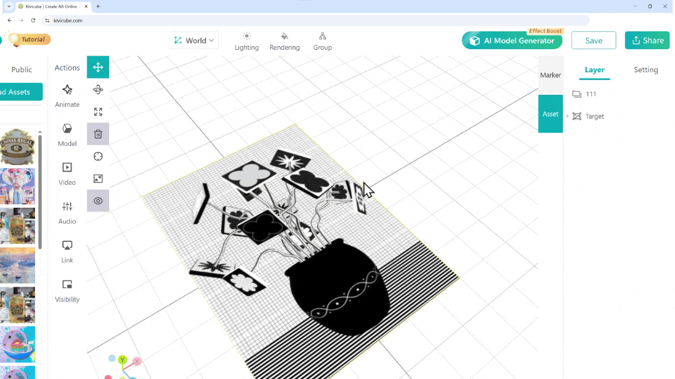
Task: Open the Audio action
Action: point(67,212)
